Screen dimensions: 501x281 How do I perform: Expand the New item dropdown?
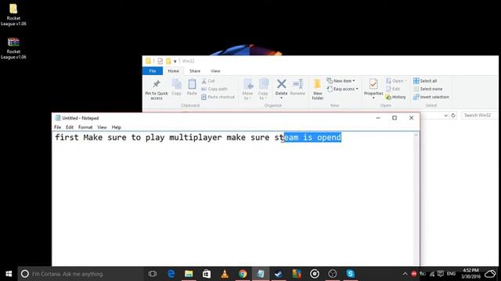coord(341,81)
